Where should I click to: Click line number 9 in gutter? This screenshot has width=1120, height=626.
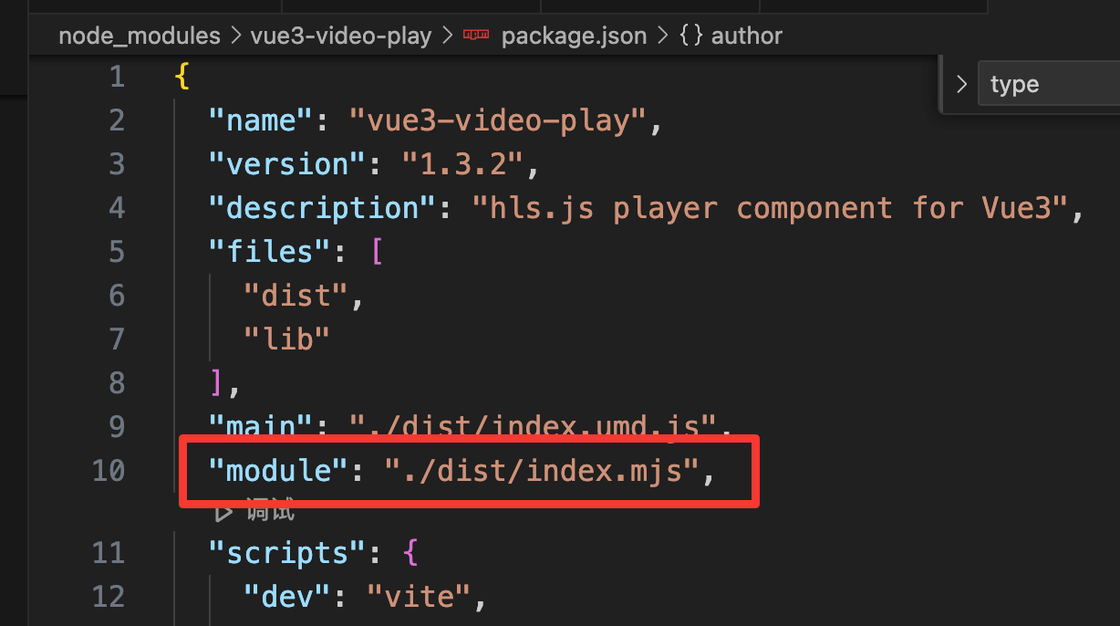click(116, 426)
